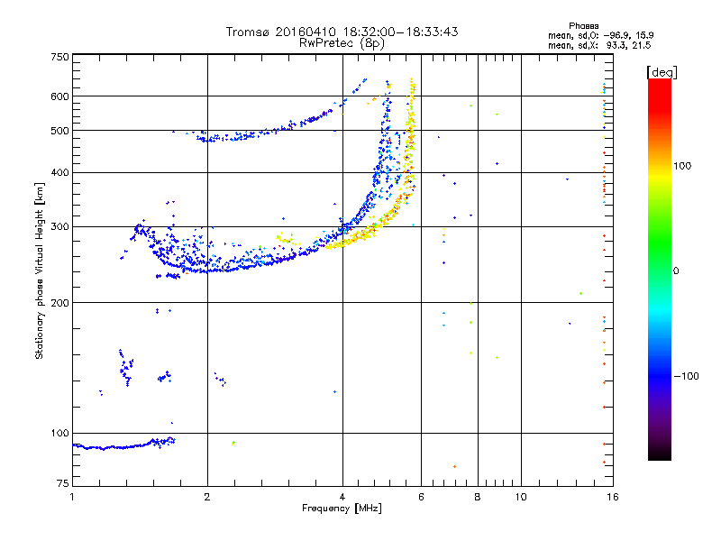This screenshot has height=541, width=721.
Task: Click the '1' frequency axis tick label
Action: [73, 497]
